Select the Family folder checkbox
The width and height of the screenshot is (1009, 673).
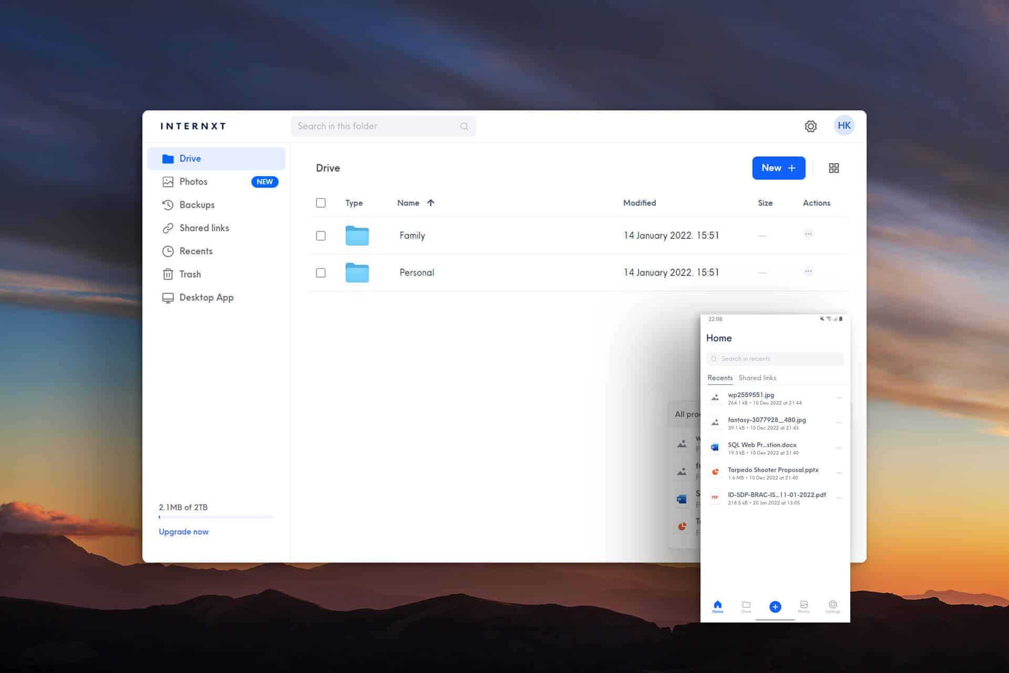321,236
